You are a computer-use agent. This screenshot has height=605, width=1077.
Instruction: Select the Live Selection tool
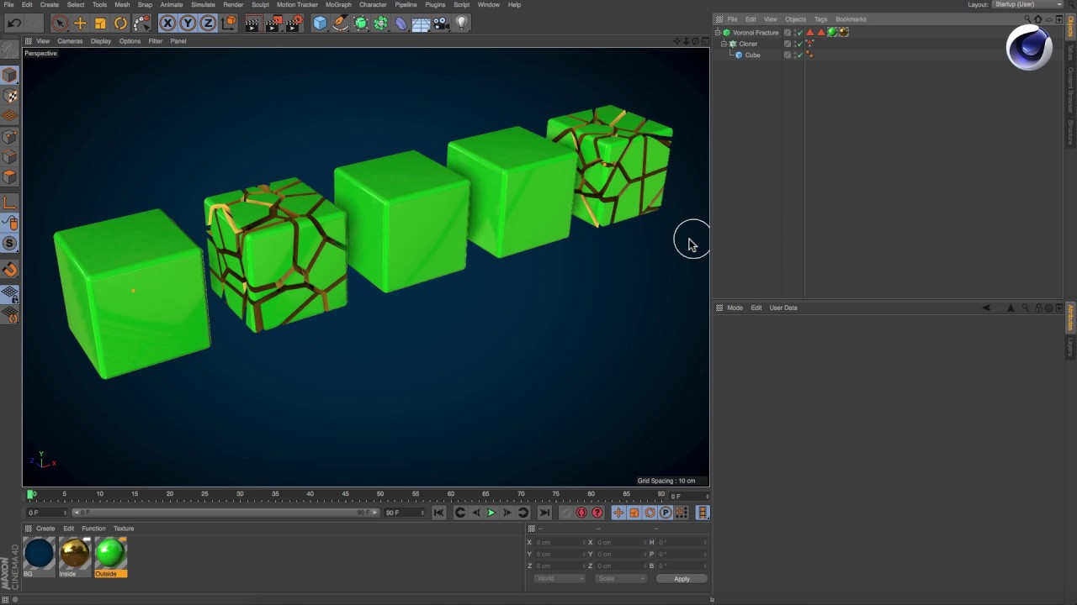59,24
